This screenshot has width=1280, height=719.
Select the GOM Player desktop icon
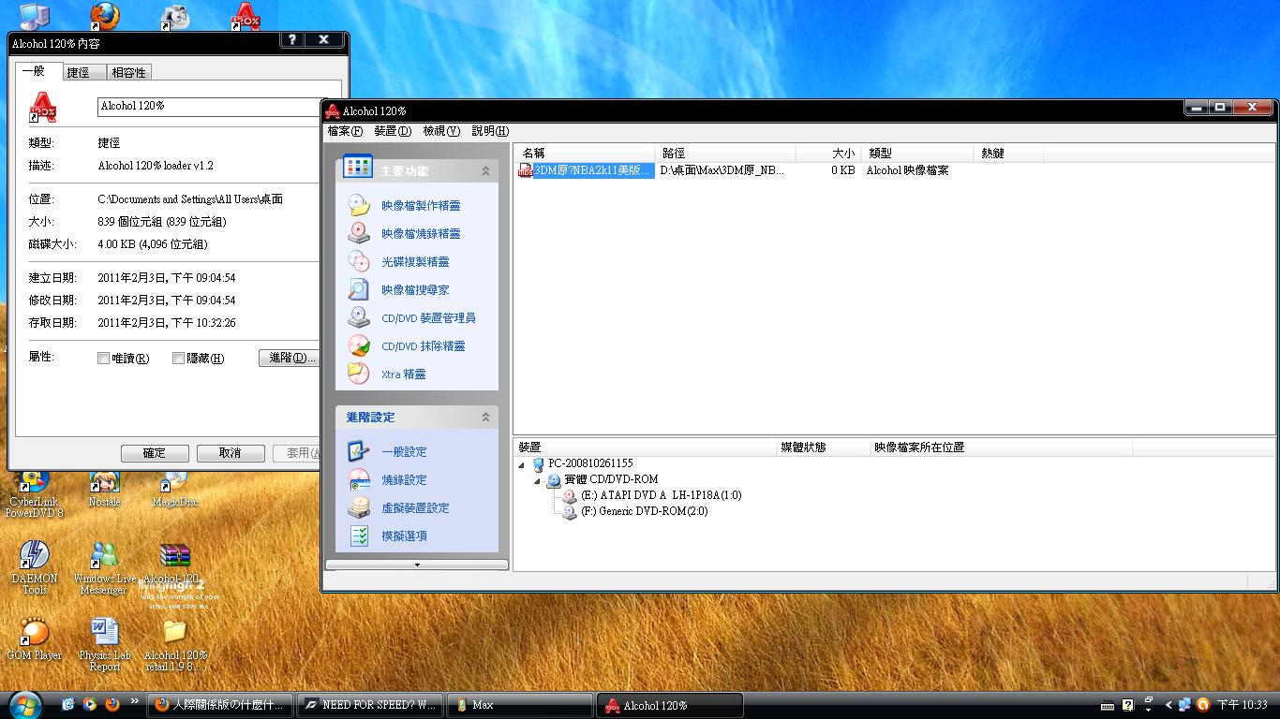click(35, 639)
